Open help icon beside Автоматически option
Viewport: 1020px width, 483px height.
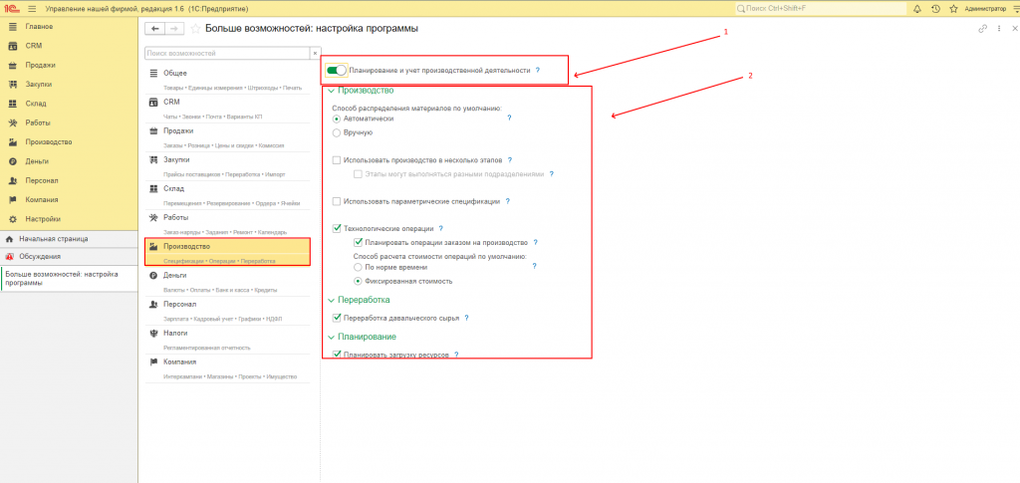pyautogui.click(x=509, y=119)
